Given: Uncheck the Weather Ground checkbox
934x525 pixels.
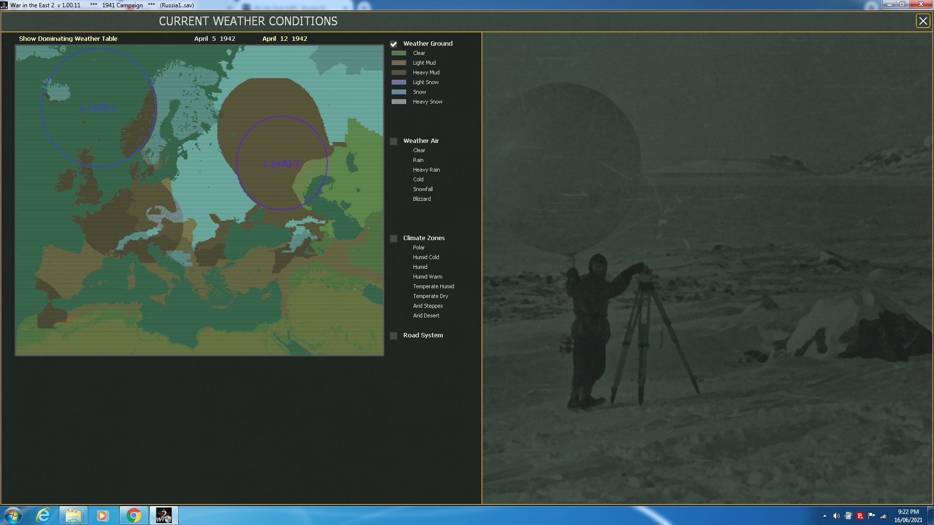Looking at the screenshot, I should [394, 44].
